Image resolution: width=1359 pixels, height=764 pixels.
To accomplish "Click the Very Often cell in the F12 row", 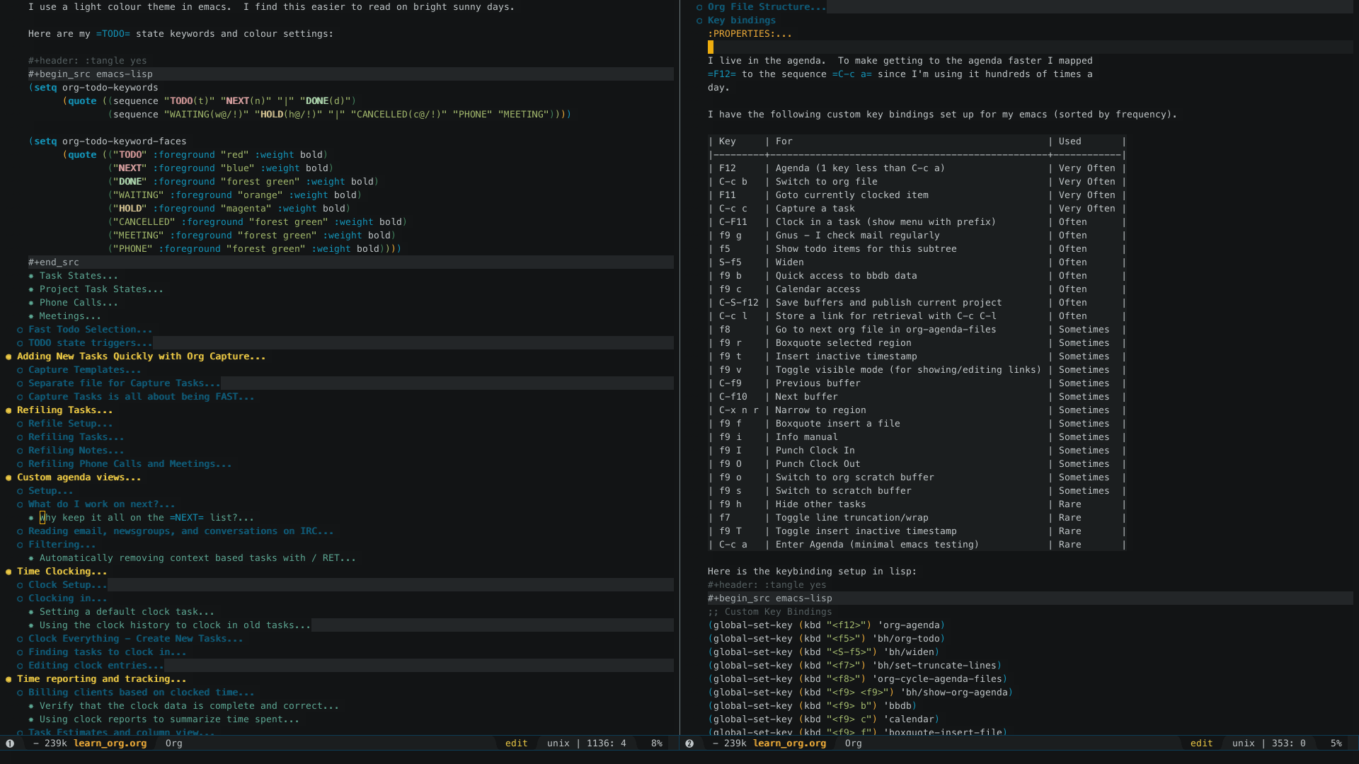I will (1086, 168).
